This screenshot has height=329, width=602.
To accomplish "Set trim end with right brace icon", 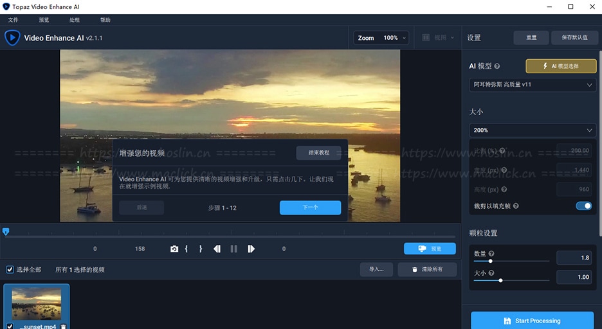I will (x=201, y=249).
